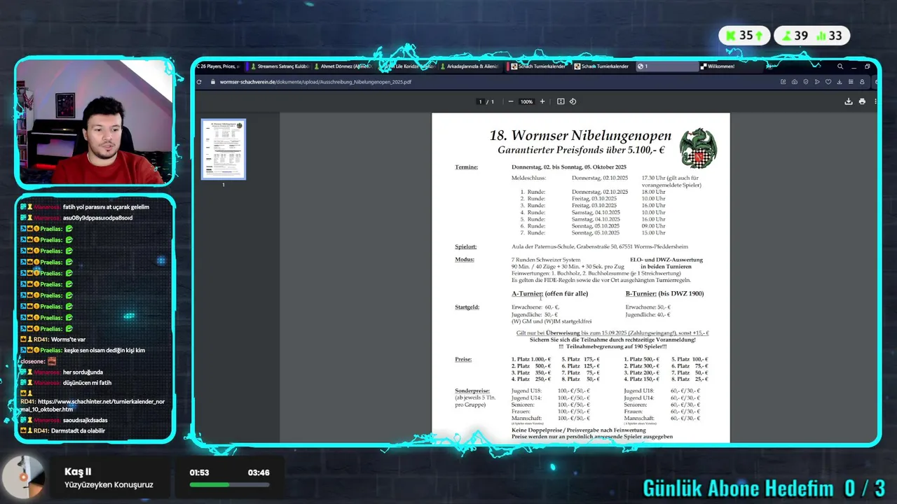Image resolution: width=897 pixels, height=504 pixels.
Task: Click 'Günlük Abone Hedefim 0 / 3' text
Action: click(x=764, y=488)
